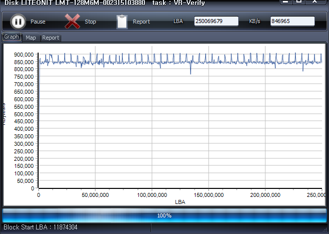Click the LBA axis label under graph
The height and width of the screenshot is (234, 329).
[x=180, y=202]
